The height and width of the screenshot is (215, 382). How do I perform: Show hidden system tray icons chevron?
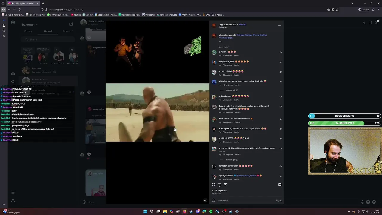(349, 211)
